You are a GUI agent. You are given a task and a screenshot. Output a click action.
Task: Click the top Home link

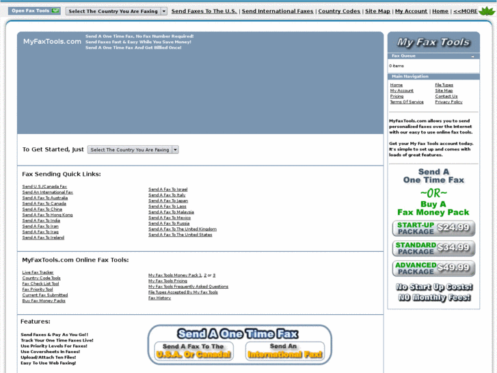(440, 11)
